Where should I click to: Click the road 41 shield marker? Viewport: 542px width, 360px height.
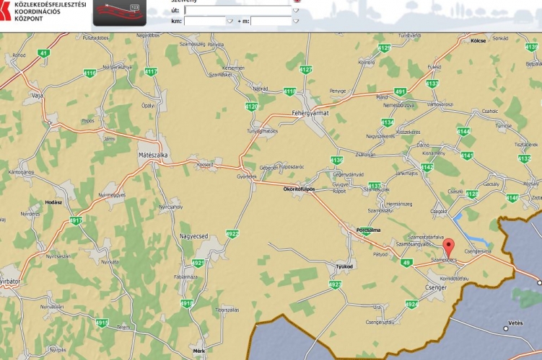point(44,53)
